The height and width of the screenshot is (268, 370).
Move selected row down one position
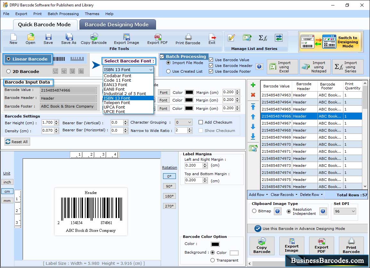(253, 127)
